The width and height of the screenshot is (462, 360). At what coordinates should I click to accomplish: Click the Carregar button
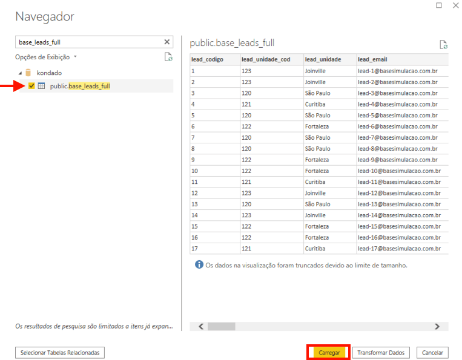329,352
